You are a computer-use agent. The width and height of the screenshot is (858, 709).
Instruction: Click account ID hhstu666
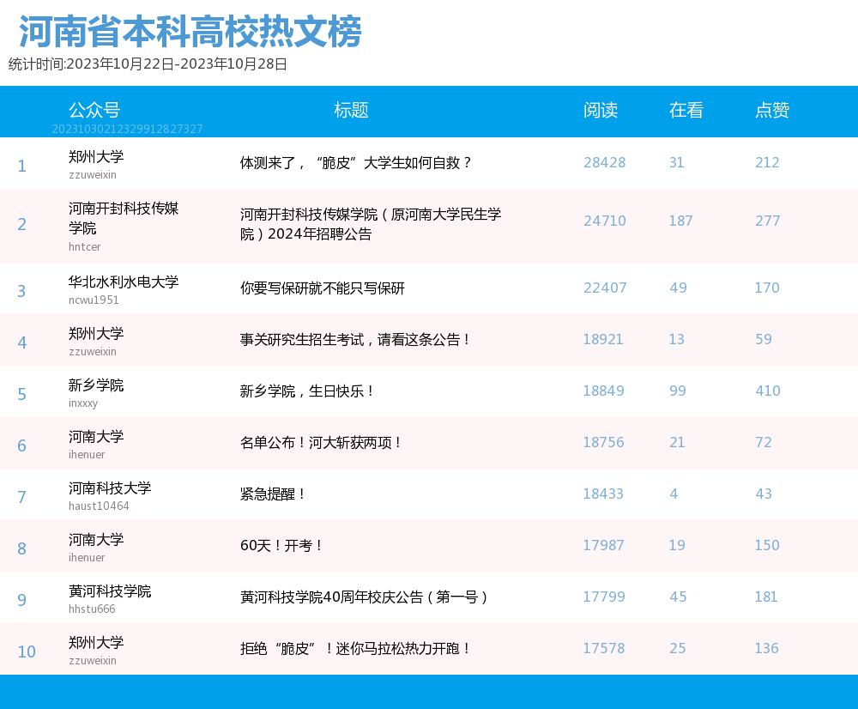(x=92, y=609)
